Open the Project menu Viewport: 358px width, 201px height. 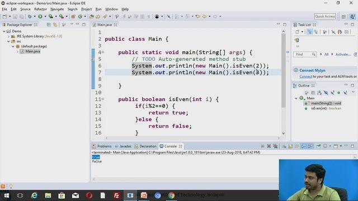86,9
